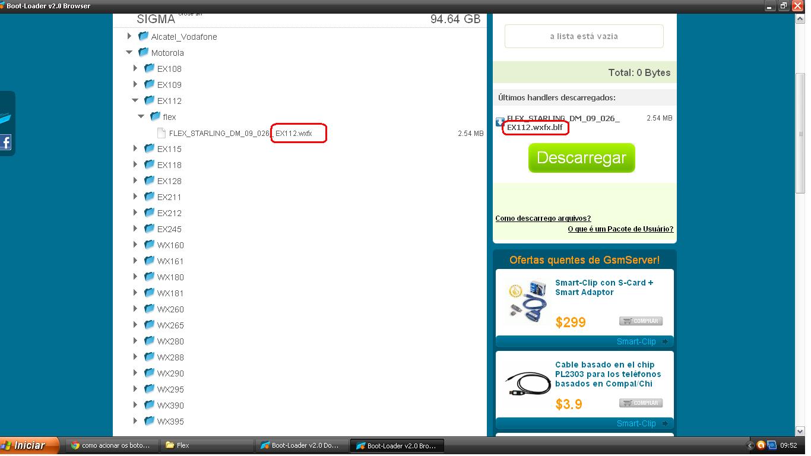Viewport: 811px width, 456px height.
Task: Open Smart-Clip link under $3.9 offer
Action: (x=636, y=423)
